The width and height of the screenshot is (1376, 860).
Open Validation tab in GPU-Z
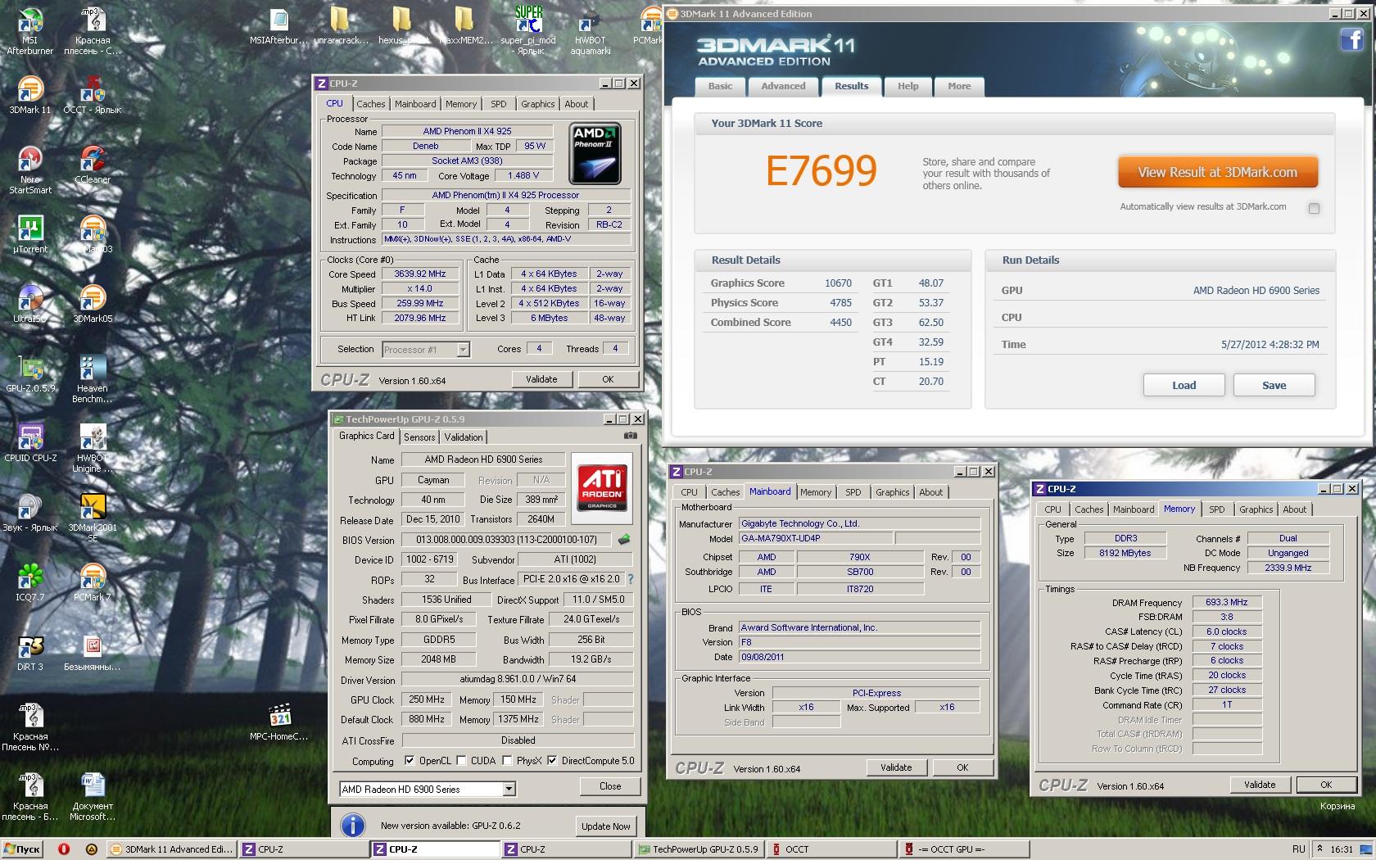464,437
